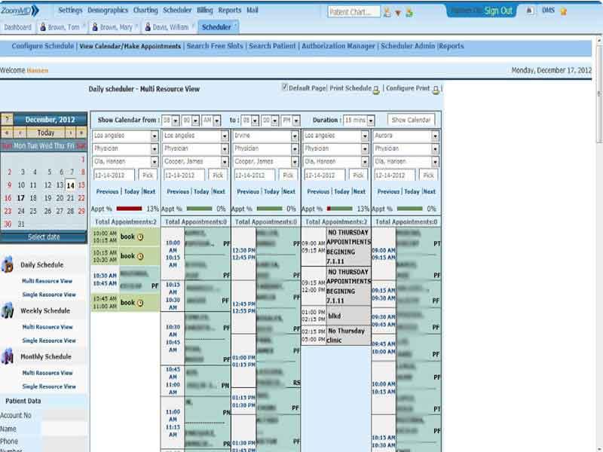This screenshot has height=452, width=603.
Task: Expand the Irvine location dropdown
Action: point(295,136)
